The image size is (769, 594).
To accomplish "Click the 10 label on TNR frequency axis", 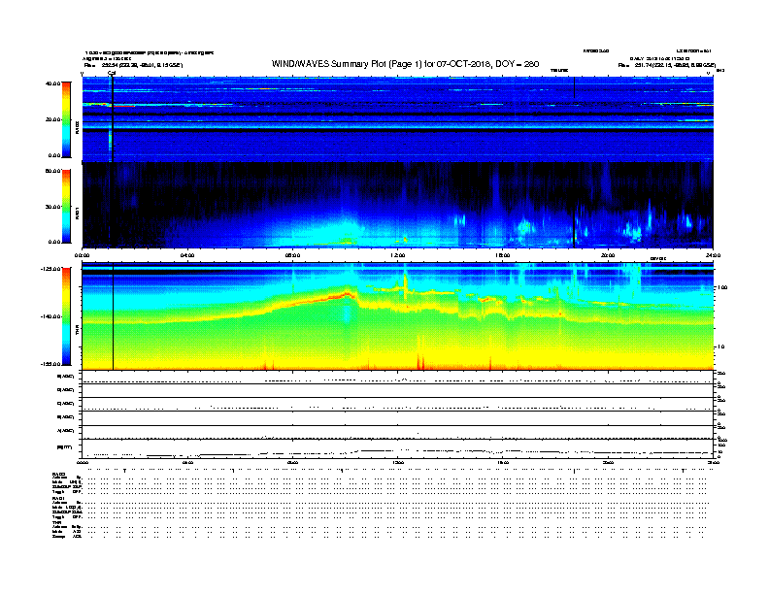I will [720, 347].
